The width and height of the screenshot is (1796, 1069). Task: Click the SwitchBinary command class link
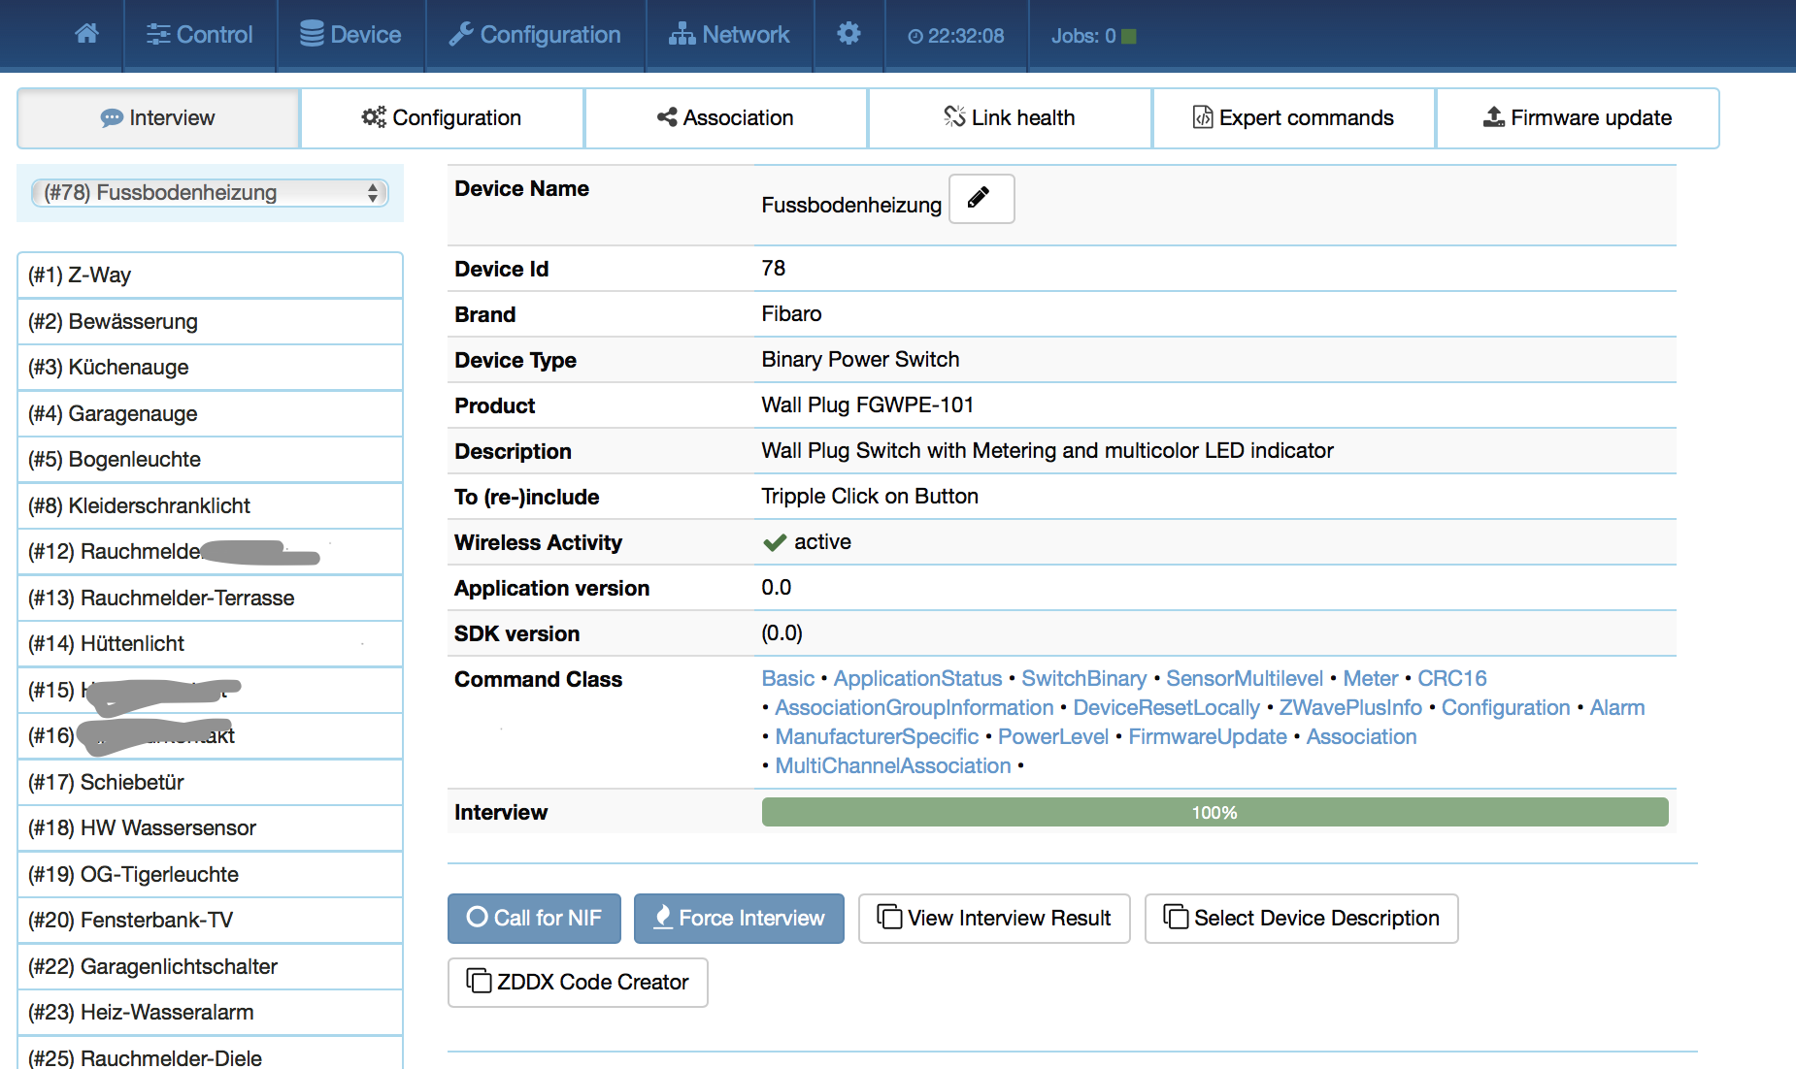1083,679
